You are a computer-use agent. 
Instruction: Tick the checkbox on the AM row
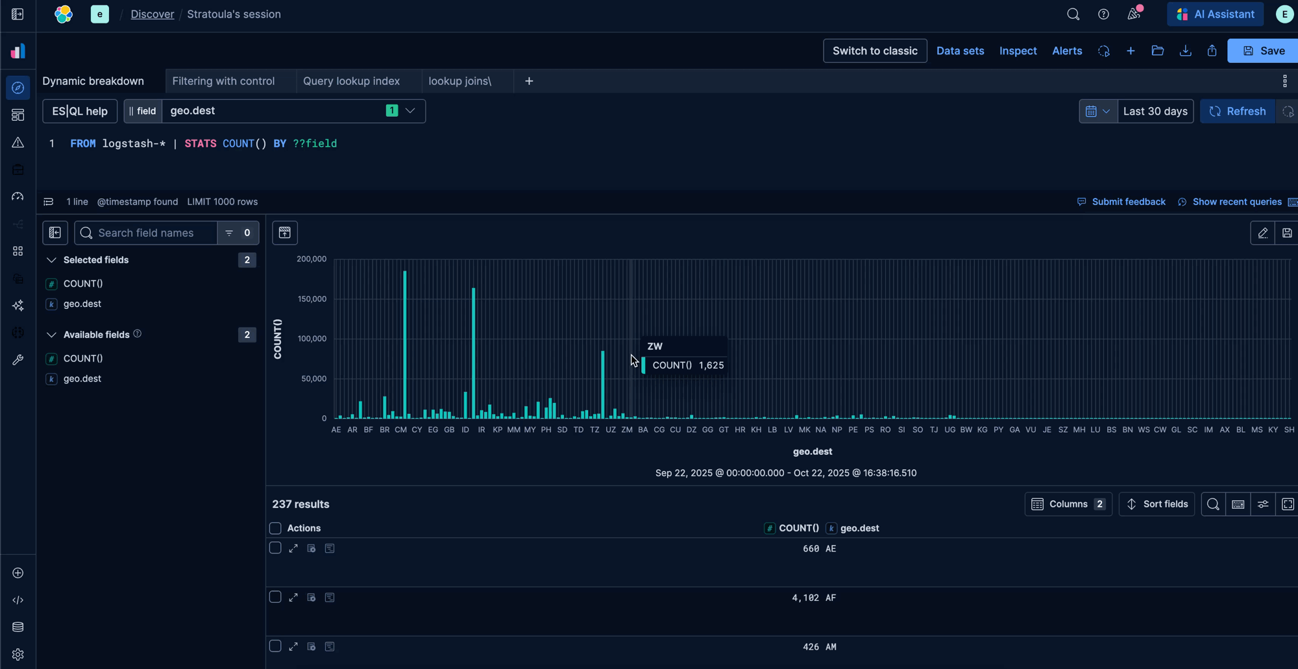[275, 646]
